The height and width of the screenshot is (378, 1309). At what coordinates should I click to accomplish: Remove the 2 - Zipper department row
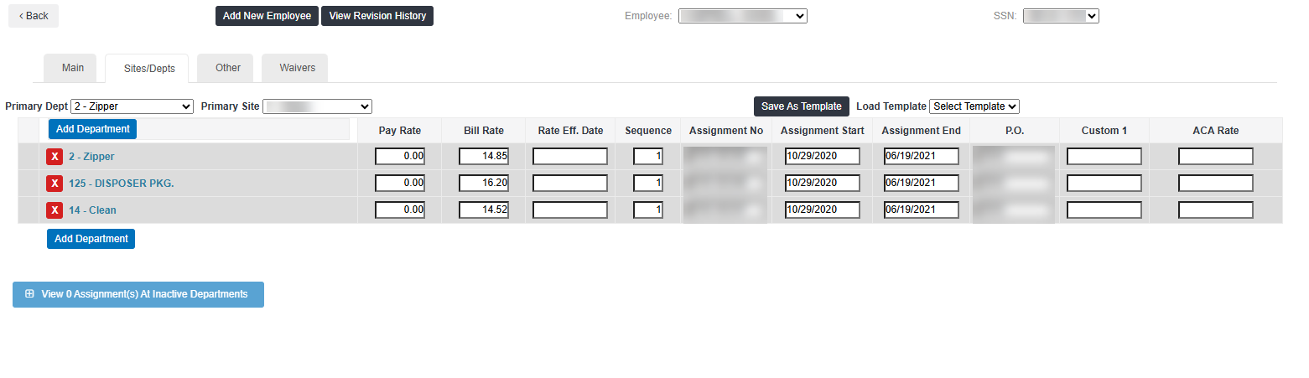coord(55,157)
